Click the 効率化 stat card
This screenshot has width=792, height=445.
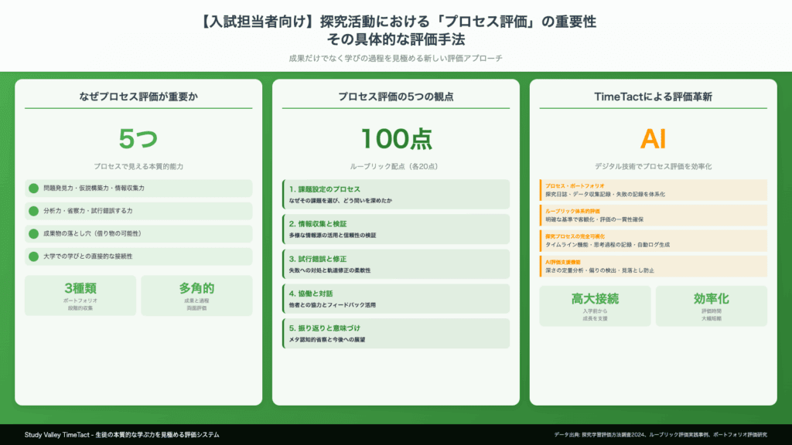pyautogui.click(x=711, y=306)
